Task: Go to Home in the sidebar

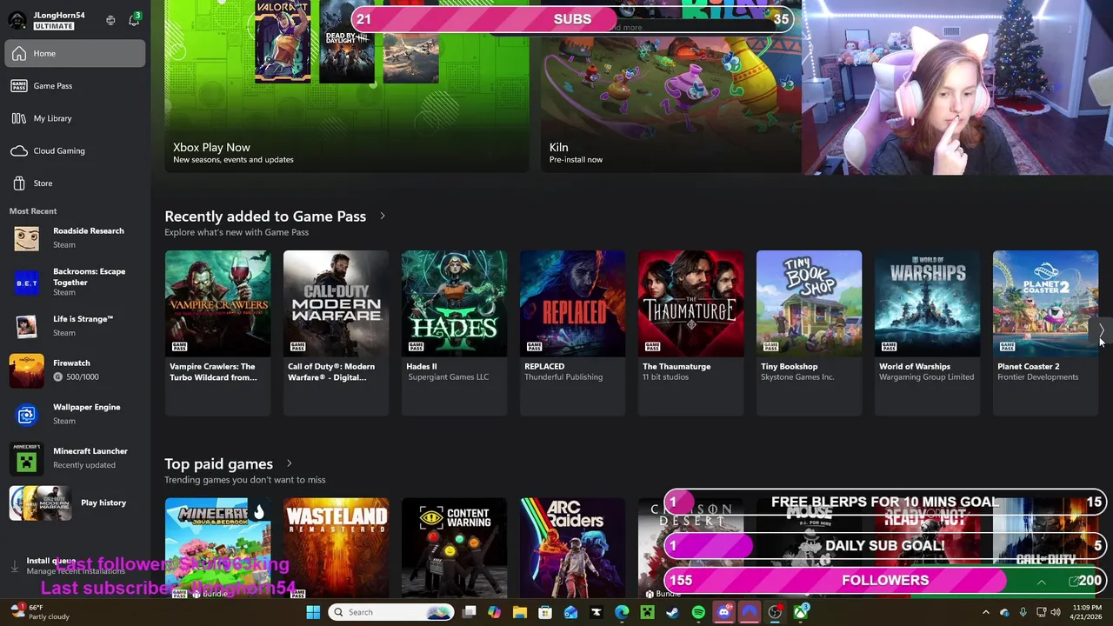Action: 75,53
